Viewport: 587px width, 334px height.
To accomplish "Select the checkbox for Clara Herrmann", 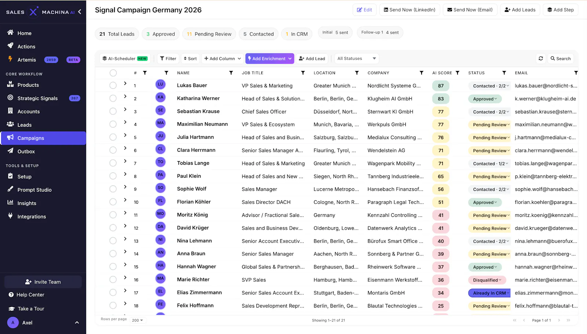I will pyautogui.click(x=113, y=150).
